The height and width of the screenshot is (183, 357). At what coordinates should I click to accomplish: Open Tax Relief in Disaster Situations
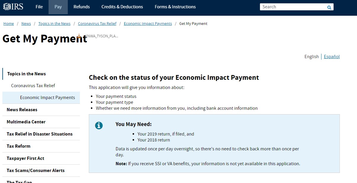(x=40, y=134)
